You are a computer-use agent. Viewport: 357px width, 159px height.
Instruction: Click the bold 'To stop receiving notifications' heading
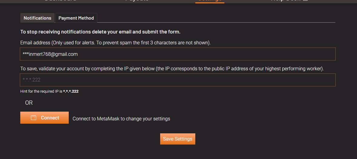tap(100, 32)
